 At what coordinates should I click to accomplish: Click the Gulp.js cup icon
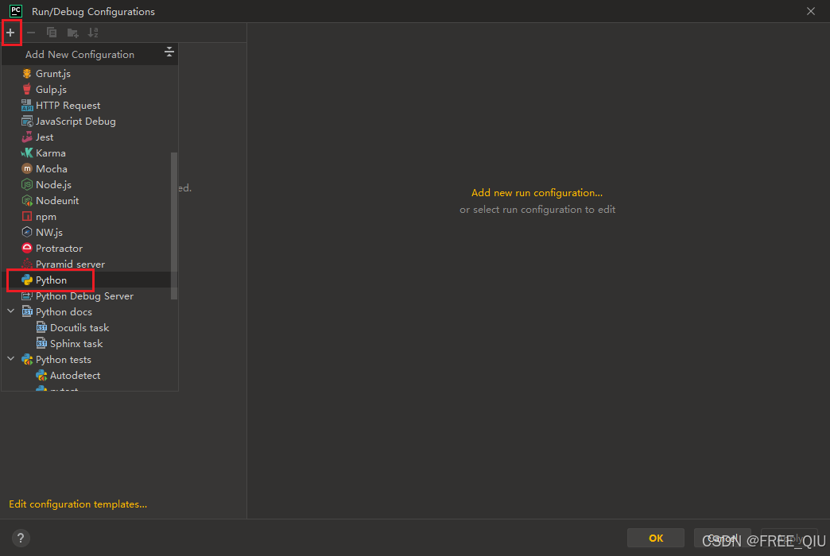pos(27,90)
